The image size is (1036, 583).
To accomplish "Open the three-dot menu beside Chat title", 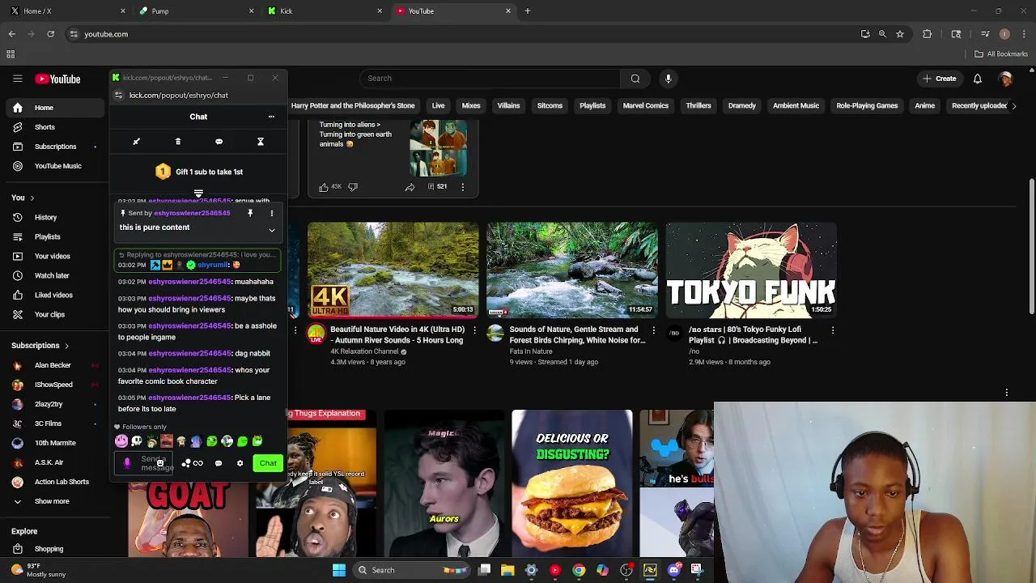I will pos(271,117).
